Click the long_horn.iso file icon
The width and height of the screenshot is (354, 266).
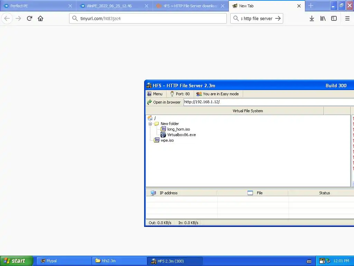(x=163, y=129)
